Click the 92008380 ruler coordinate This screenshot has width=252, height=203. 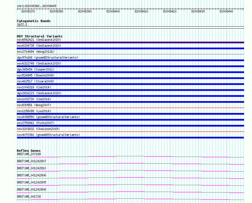click(x=56, y=11)
